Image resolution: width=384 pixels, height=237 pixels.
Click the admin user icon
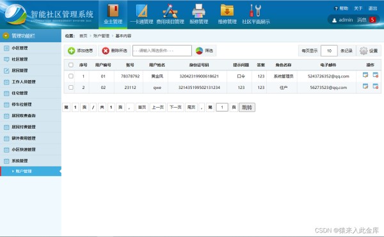coord(334,20)
